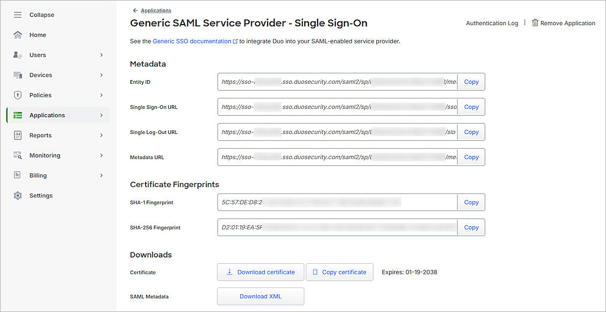Click the back arrow beside Applications
Screen dimensions: 606x312
135,10
